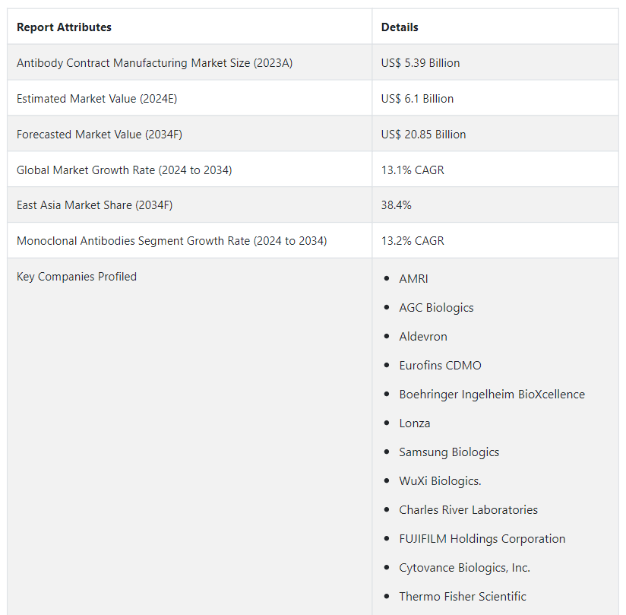Select the Global Market Growth Rate cell

pyautogui.click(x=124, y=170)
